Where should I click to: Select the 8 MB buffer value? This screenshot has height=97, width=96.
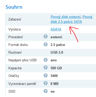(x=54, y=84)
